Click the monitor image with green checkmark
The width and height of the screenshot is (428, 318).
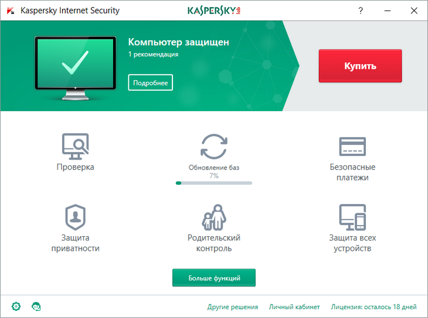click(x=74, y=65)
